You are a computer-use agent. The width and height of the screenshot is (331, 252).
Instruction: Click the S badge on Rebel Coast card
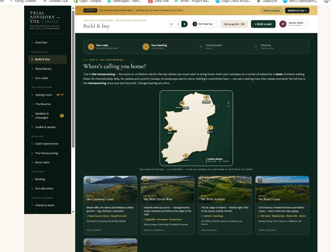(260, 181)
